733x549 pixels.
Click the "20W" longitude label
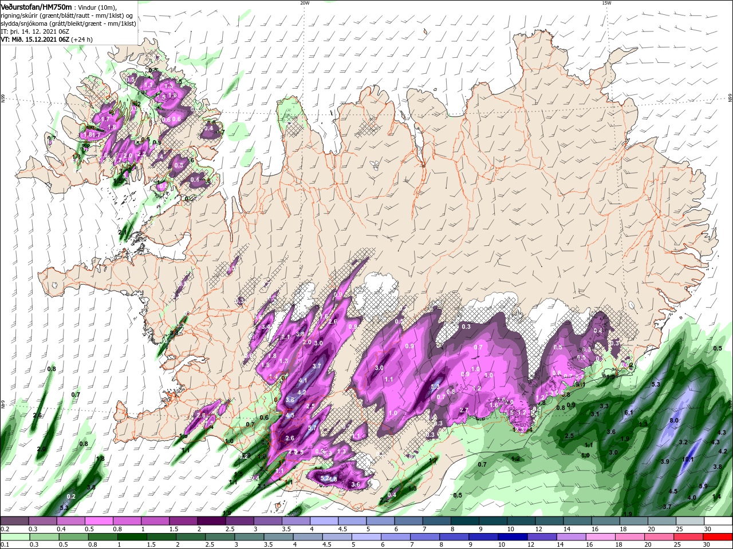tap(305, 3)
